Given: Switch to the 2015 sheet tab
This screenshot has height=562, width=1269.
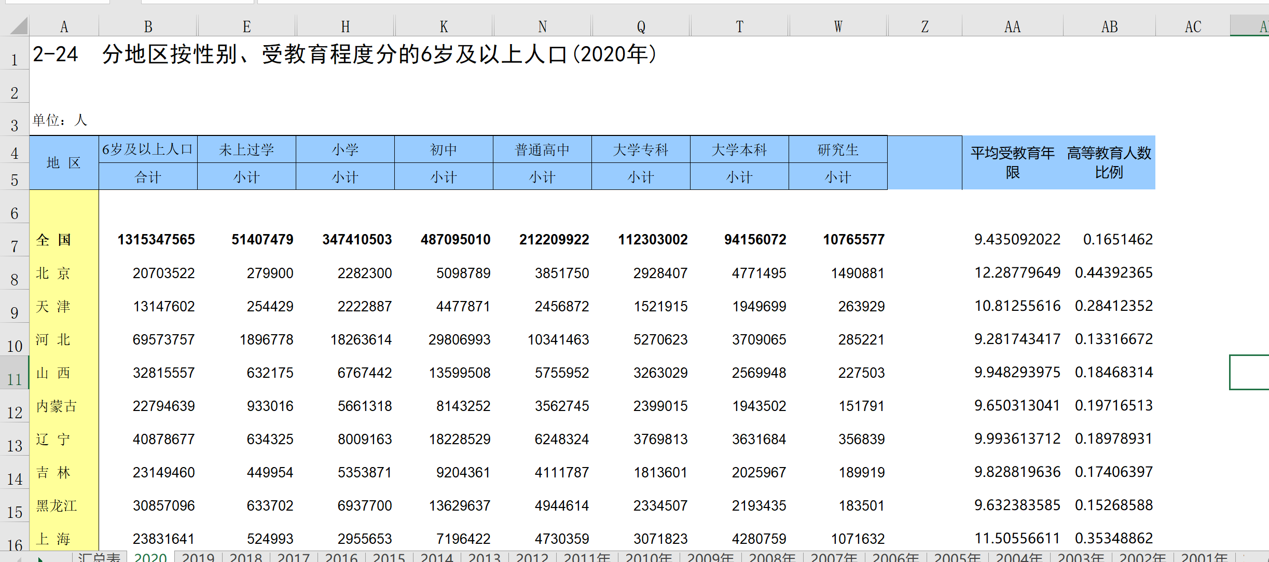Looking at the screenshot, I should [389, 558].
